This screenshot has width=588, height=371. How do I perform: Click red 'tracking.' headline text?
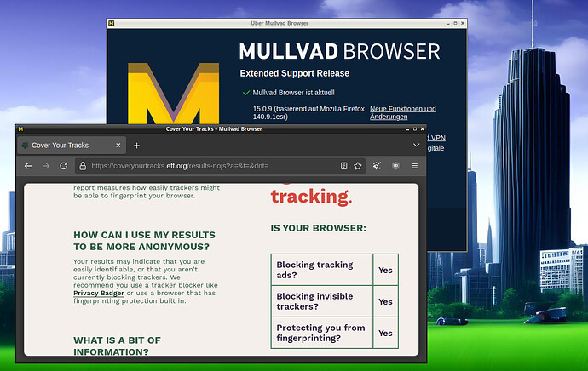(311, 197)
